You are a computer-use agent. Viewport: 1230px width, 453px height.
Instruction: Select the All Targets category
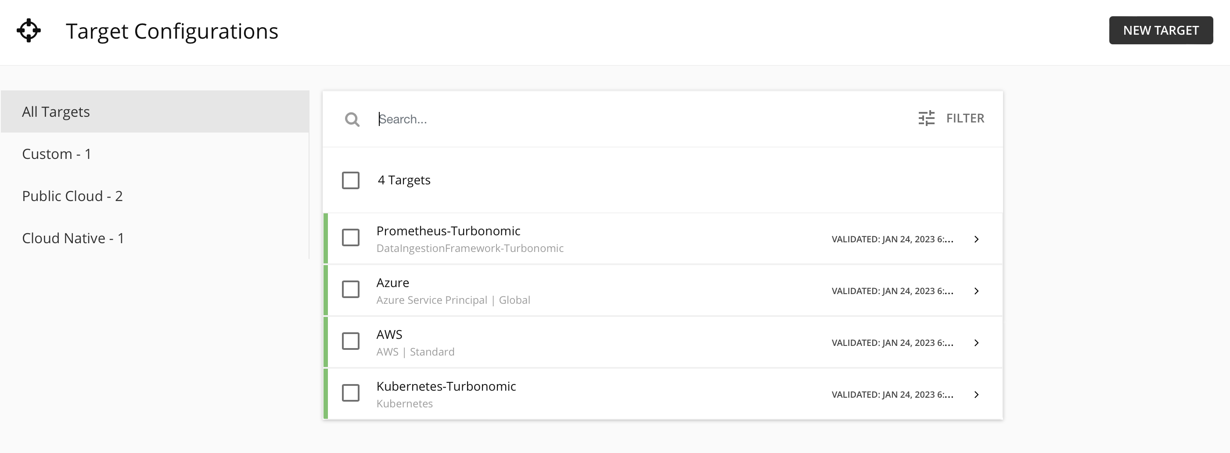(x=56, y=111)
